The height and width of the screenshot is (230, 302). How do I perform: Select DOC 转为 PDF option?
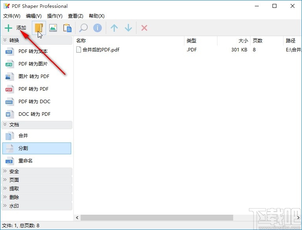point(34,114)
